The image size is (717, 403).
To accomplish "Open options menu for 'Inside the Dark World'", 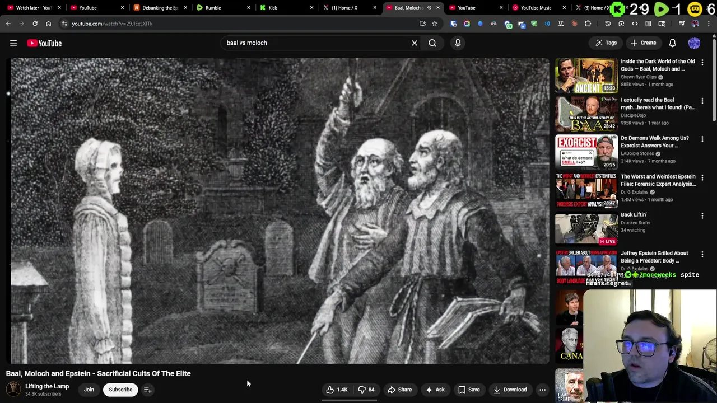I will (702, 63).
